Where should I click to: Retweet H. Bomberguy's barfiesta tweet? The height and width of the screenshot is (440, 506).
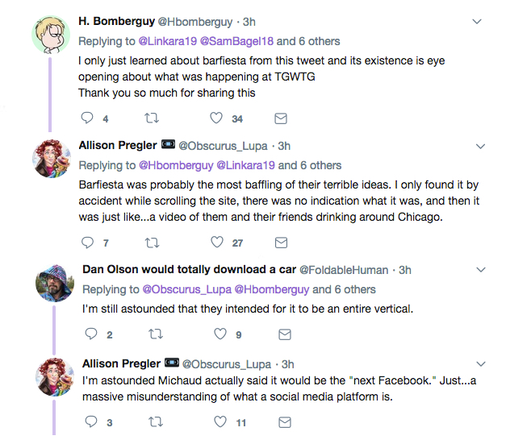[x=151, y=118]
